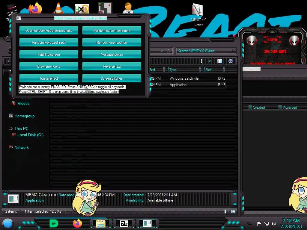Image resolution: width=307 pixels, height=230 pixels.
Task: Click the MEMZ-Clean.exe details pane thumbnail
Action: [13, 199]
